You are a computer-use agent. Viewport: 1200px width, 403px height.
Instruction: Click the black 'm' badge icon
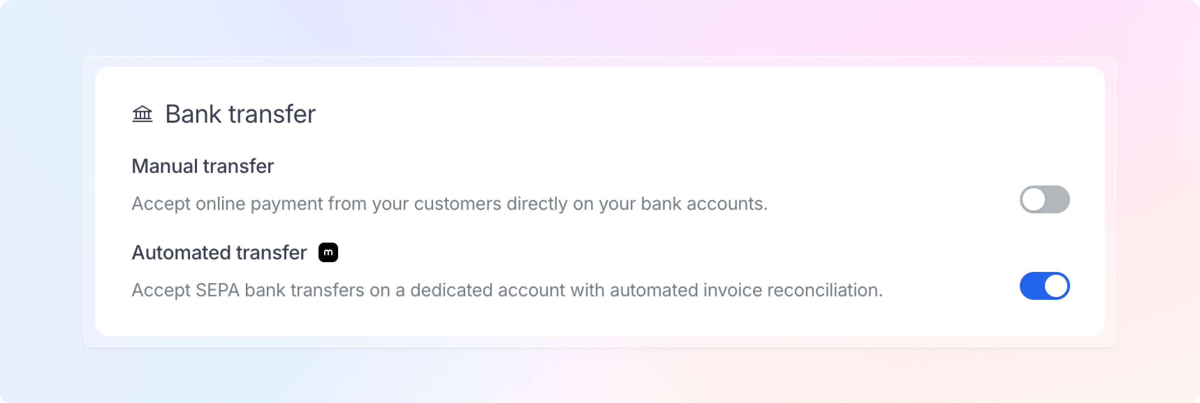coord(328,252)
